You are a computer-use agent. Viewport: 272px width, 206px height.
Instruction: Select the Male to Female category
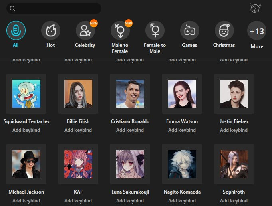tap(120, 30)
